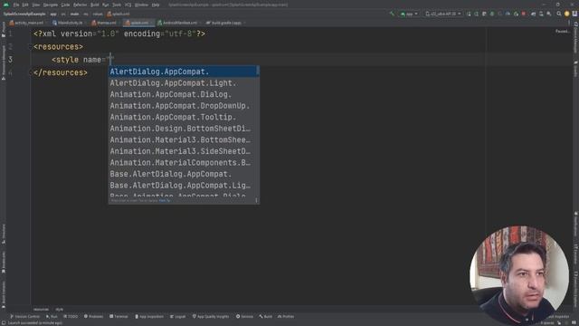Collapse the resources tag fold marker on line 2

click(30, 47)
